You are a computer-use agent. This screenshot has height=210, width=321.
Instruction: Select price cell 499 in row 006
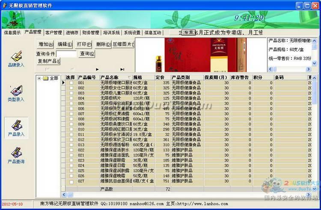click(166, 108)
